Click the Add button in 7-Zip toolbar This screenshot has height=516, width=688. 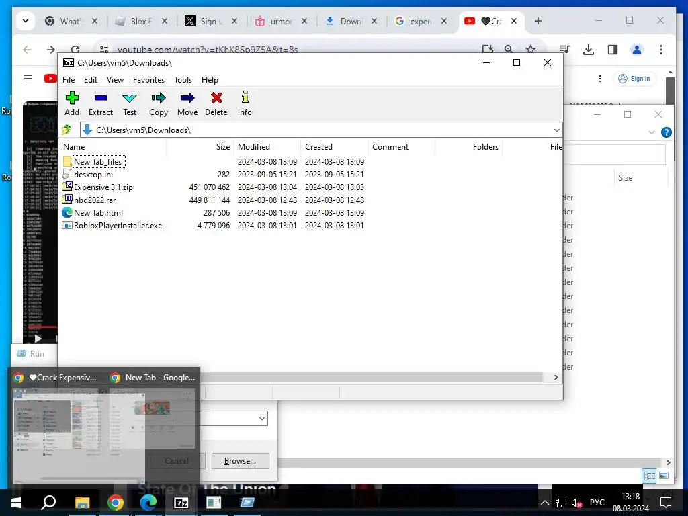(x=72, y=104)
